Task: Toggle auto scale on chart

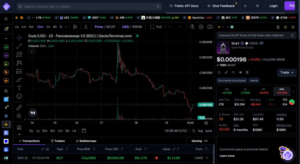Action: (x=209, y=131)
